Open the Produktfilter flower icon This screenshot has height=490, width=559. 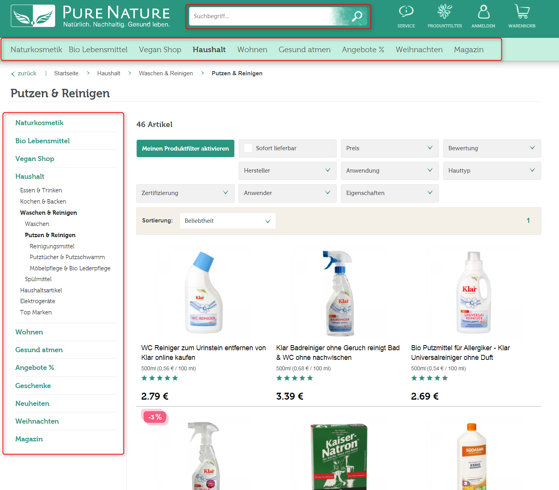point(444,12)
